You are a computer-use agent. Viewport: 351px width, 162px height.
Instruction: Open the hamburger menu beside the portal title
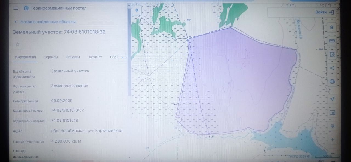(x=16, y=8)
